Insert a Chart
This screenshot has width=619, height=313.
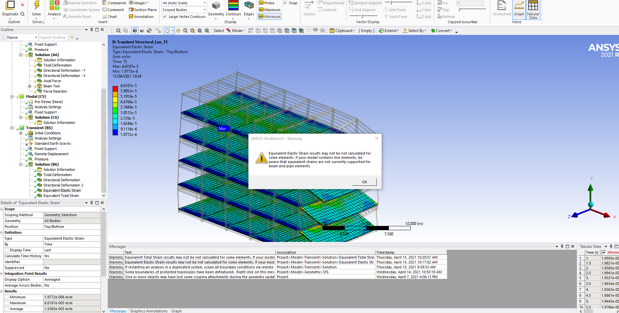tap(110, 17)
